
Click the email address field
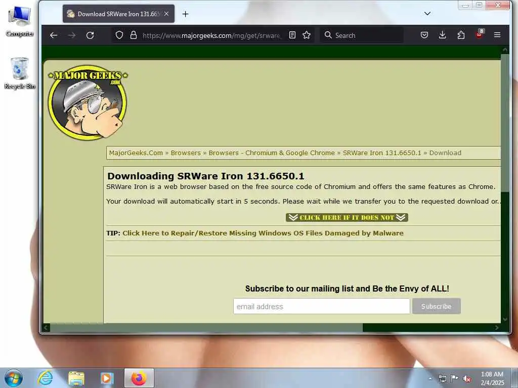click(321, 306)
